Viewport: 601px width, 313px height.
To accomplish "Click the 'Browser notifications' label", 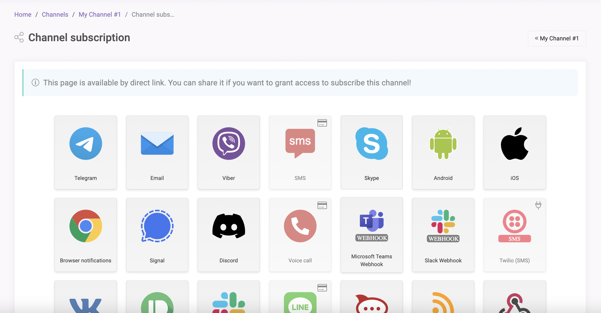I will pos(86,260).
